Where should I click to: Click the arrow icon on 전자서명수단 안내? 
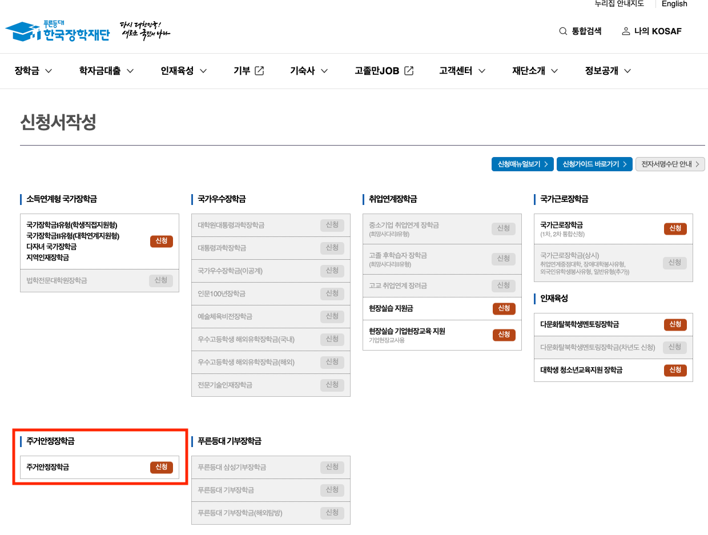[698, 164]
